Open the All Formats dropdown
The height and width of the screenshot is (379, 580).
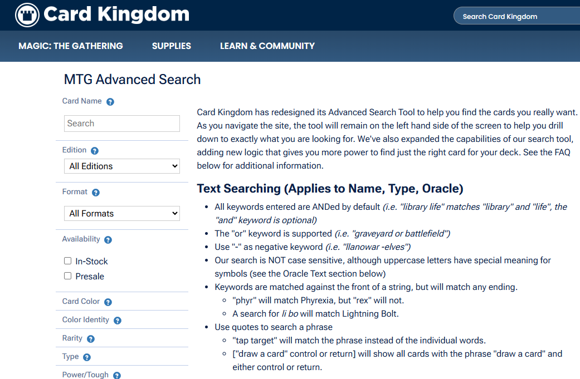(122, 214)
